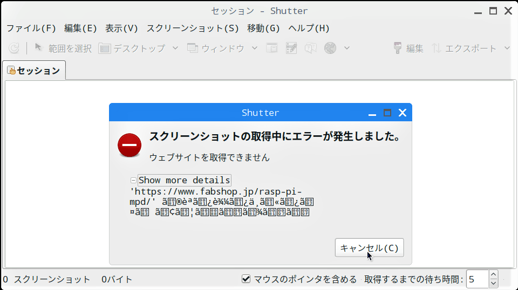Click the 取得するまでの待ち時間 label
Viewport: 518px width, 290px height.
pos(414,279)
